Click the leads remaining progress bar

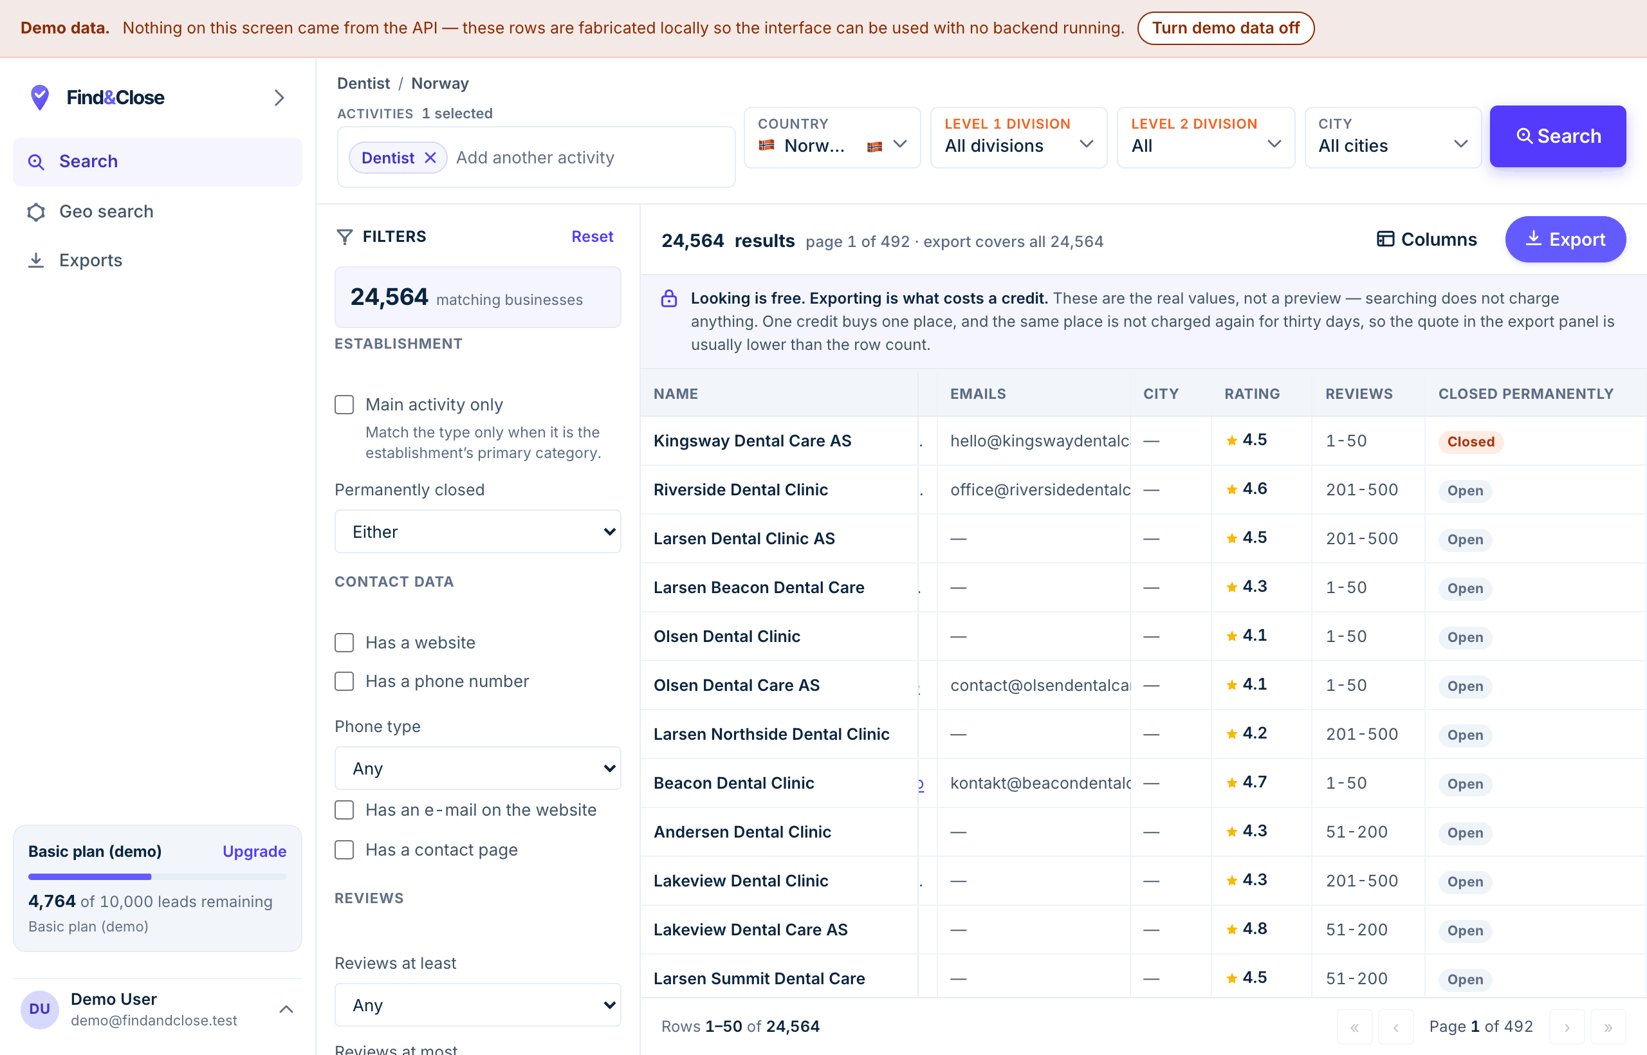(158, 877)
